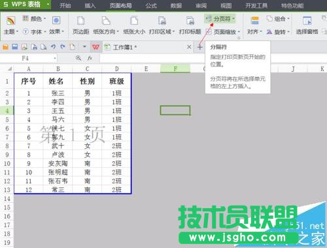The height and width of the screenshot is (248, 327).
Task: Click the 页边距 margins icon
Action: pos(80,21)
